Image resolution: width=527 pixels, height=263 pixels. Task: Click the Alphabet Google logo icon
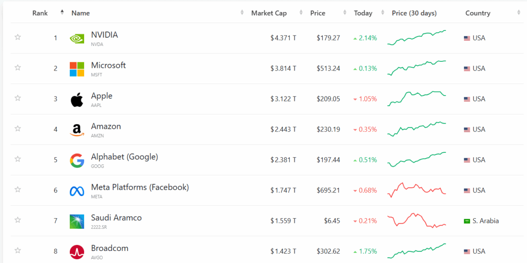(77, 160)
